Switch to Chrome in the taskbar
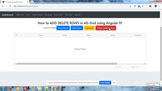 click(x=54, y=89)
